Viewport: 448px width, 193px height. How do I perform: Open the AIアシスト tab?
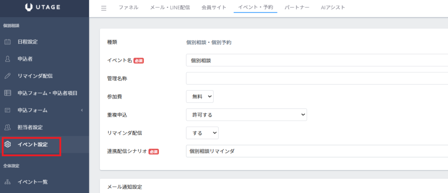(x=333, y=7)
